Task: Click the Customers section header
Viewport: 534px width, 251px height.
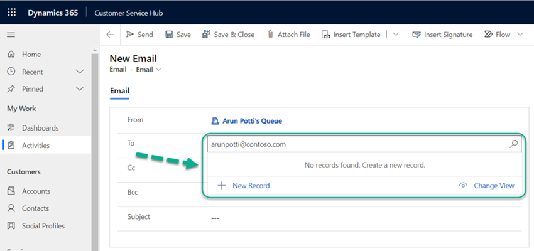Action: coord(24,172)
